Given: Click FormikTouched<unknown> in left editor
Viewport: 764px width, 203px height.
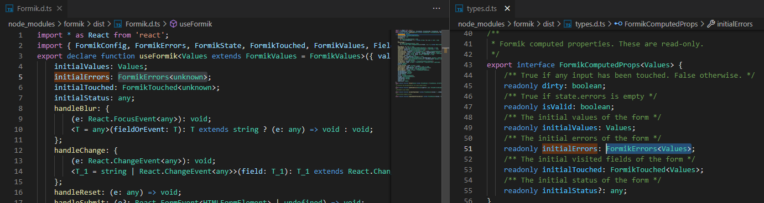Looking at the screenshot, I should point(169,87).
